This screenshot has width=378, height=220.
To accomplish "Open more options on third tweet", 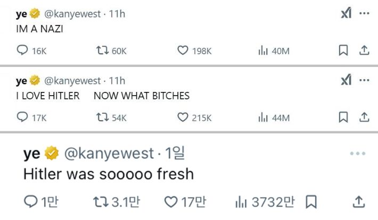I will (358, 154).
